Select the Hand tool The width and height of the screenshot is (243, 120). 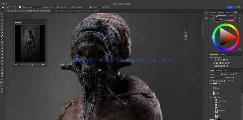(2, 73)
